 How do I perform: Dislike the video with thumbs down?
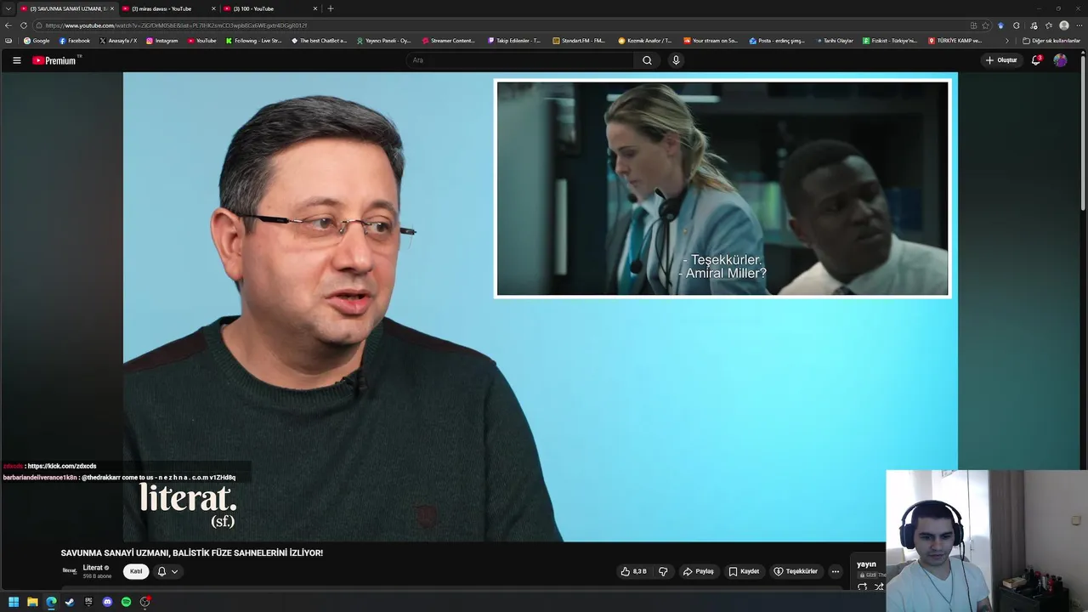[663, 571]
